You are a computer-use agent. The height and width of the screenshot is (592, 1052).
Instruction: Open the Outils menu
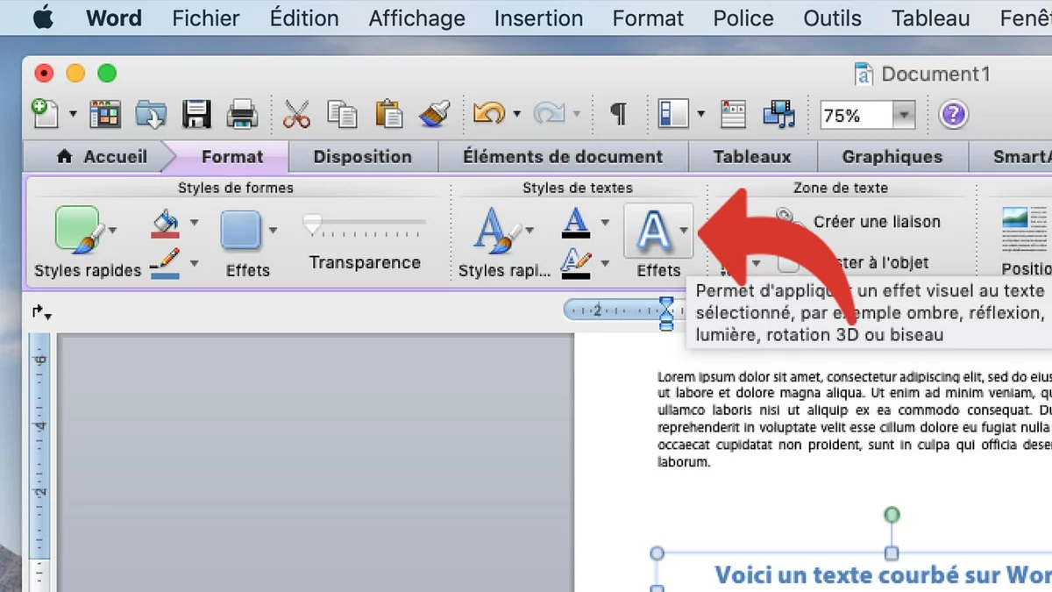pyautogui.click(x=833, y=18)
